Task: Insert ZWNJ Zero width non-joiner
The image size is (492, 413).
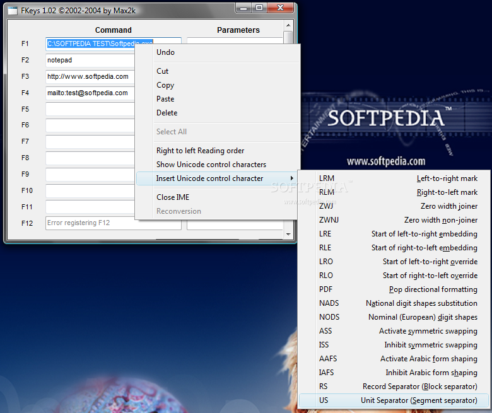Action: pos(394,220)
